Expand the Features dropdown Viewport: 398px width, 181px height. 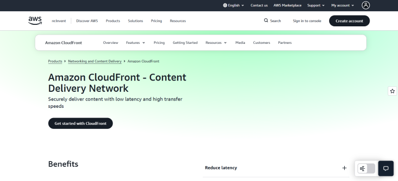tap(135, 43)
